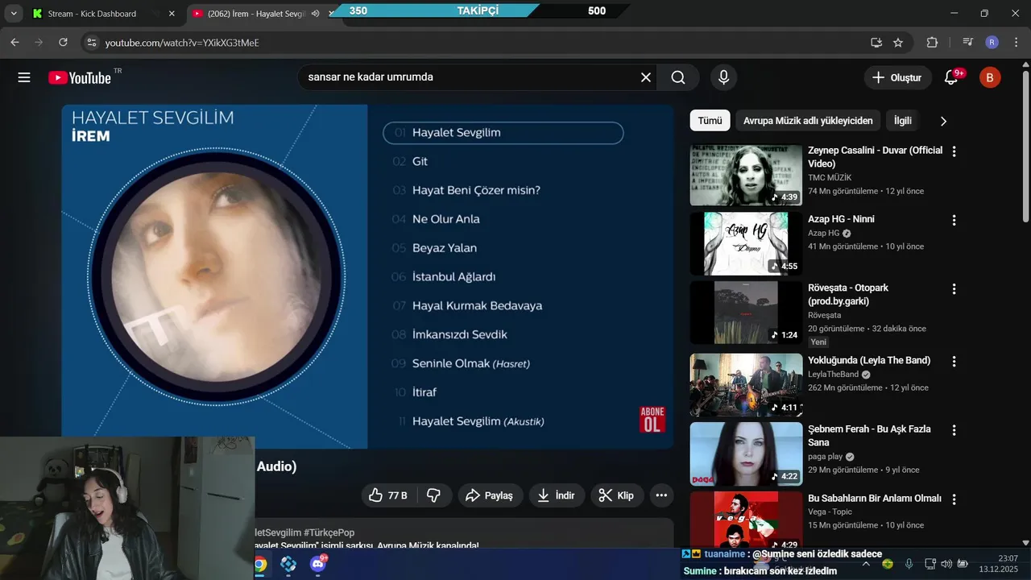Go to the YouTube home logo
The width and height of the screenshot is (1031, 580).
[81, 77]
